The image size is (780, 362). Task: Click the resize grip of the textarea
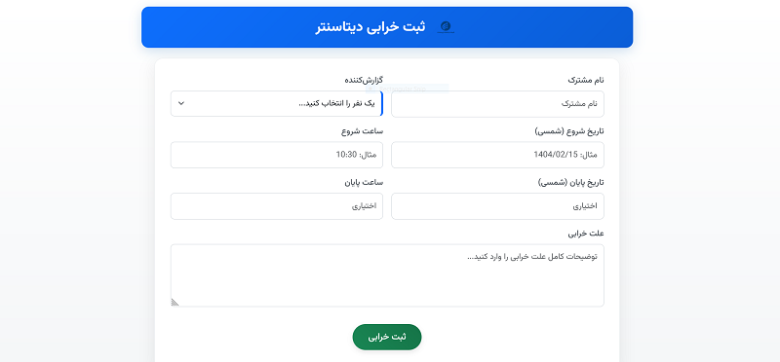point(175,302)
